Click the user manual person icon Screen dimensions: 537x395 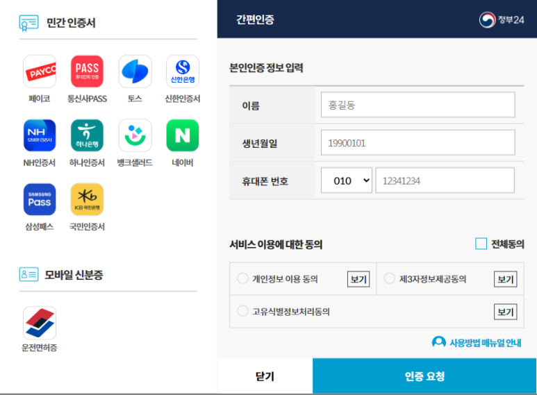coord(439,342)
